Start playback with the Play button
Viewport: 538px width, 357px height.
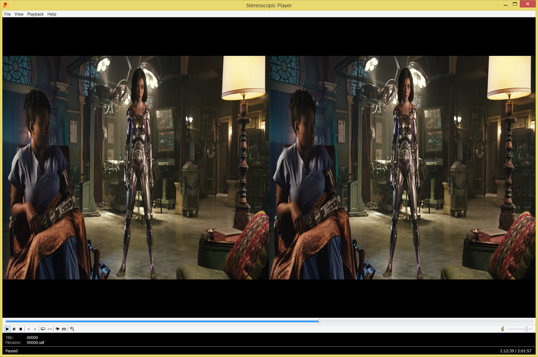tap(7, 329)
